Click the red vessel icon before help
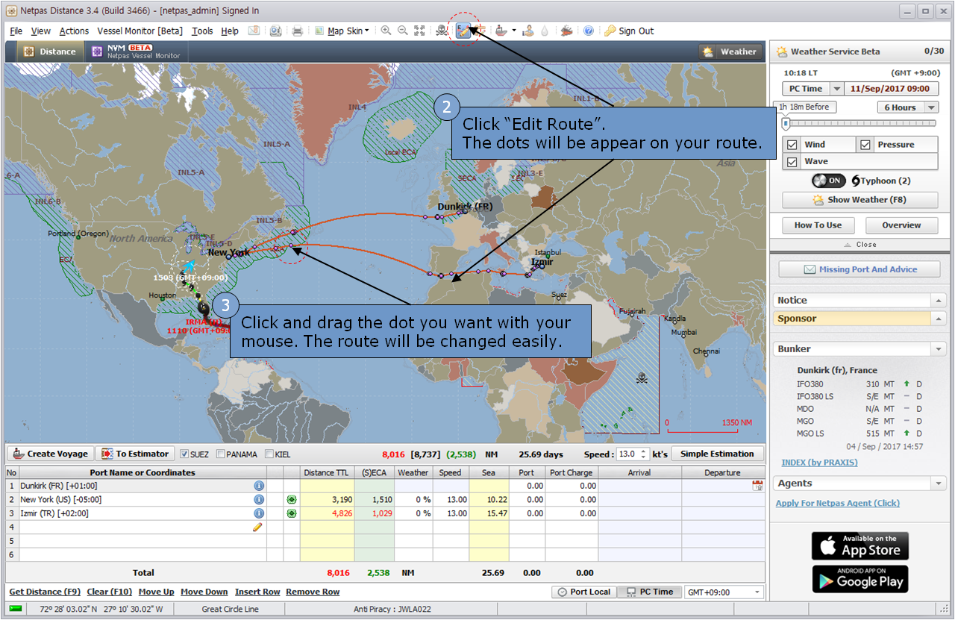Viewport: 955px width, 620px height. [x=566, y=31]
